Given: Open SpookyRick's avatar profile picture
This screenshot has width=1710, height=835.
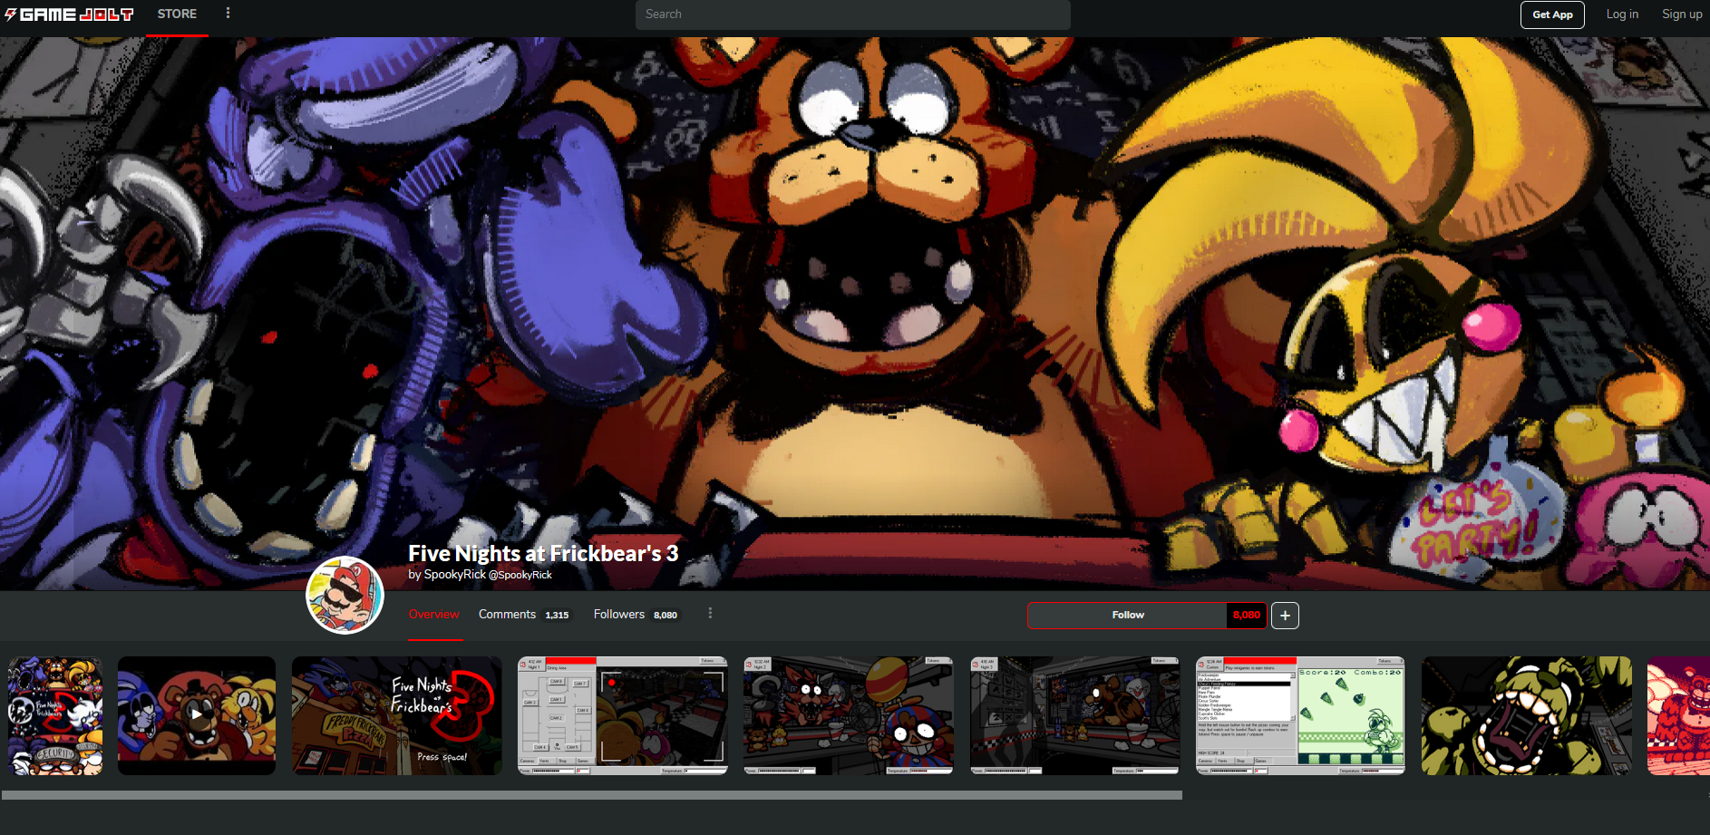Looking at the screenshot, I should pyautogui.click(x=345, y=595).
